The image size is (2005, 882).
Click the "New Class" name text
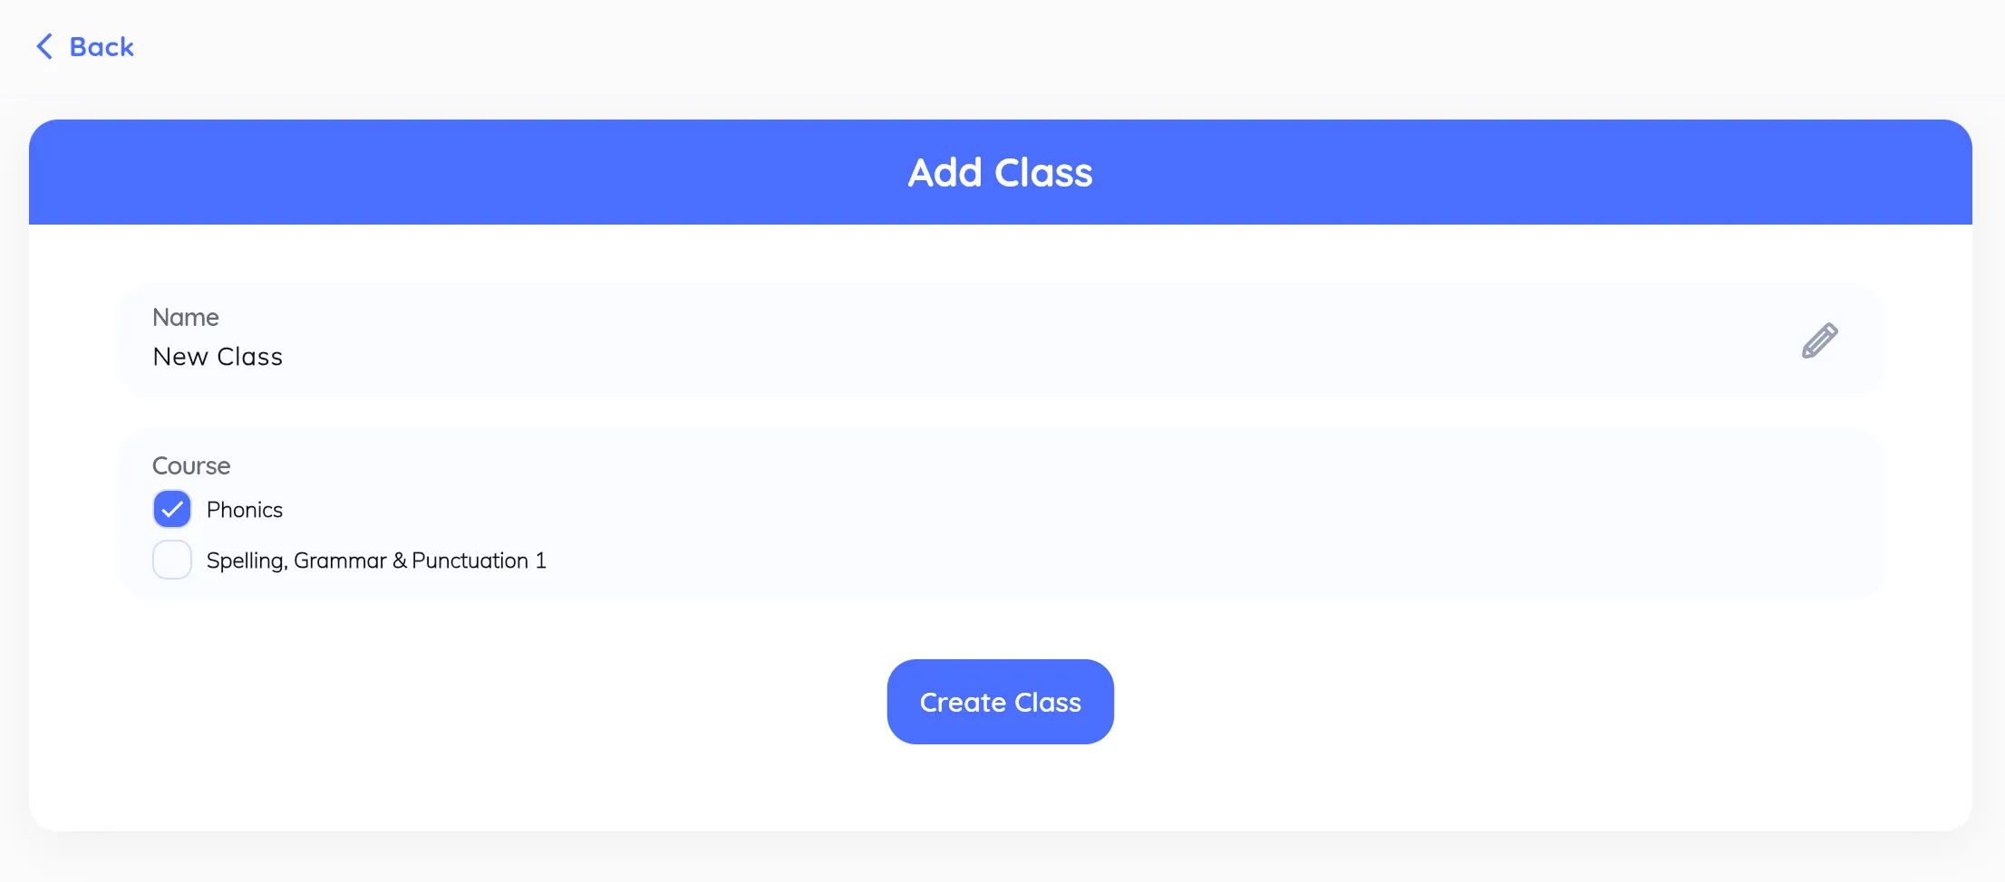[218, 357]
